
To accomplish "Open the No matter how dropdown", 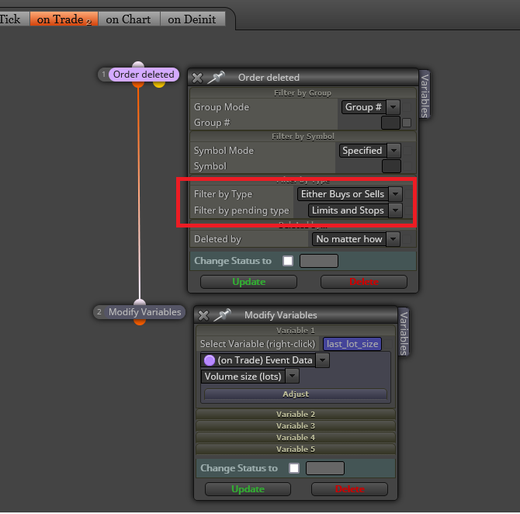I will (x=355, y=239).
